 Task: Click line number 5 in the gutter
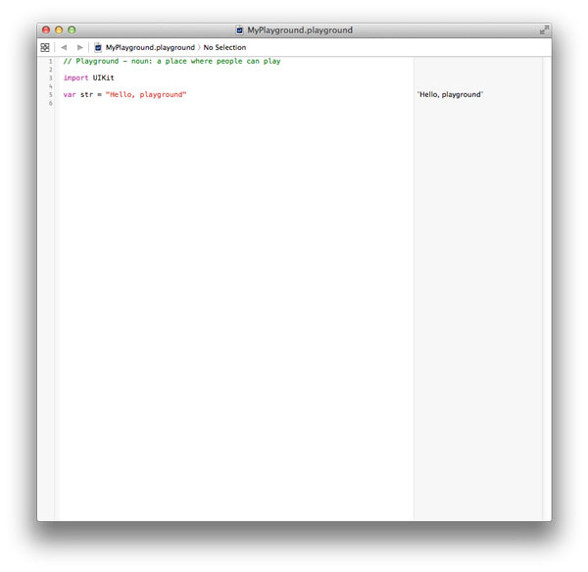[x=51, y=94]
